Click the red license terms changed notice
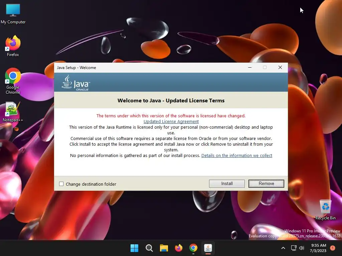Image resolution: width=342 pixels, height=256 pixels. click(x=171, y=116)
